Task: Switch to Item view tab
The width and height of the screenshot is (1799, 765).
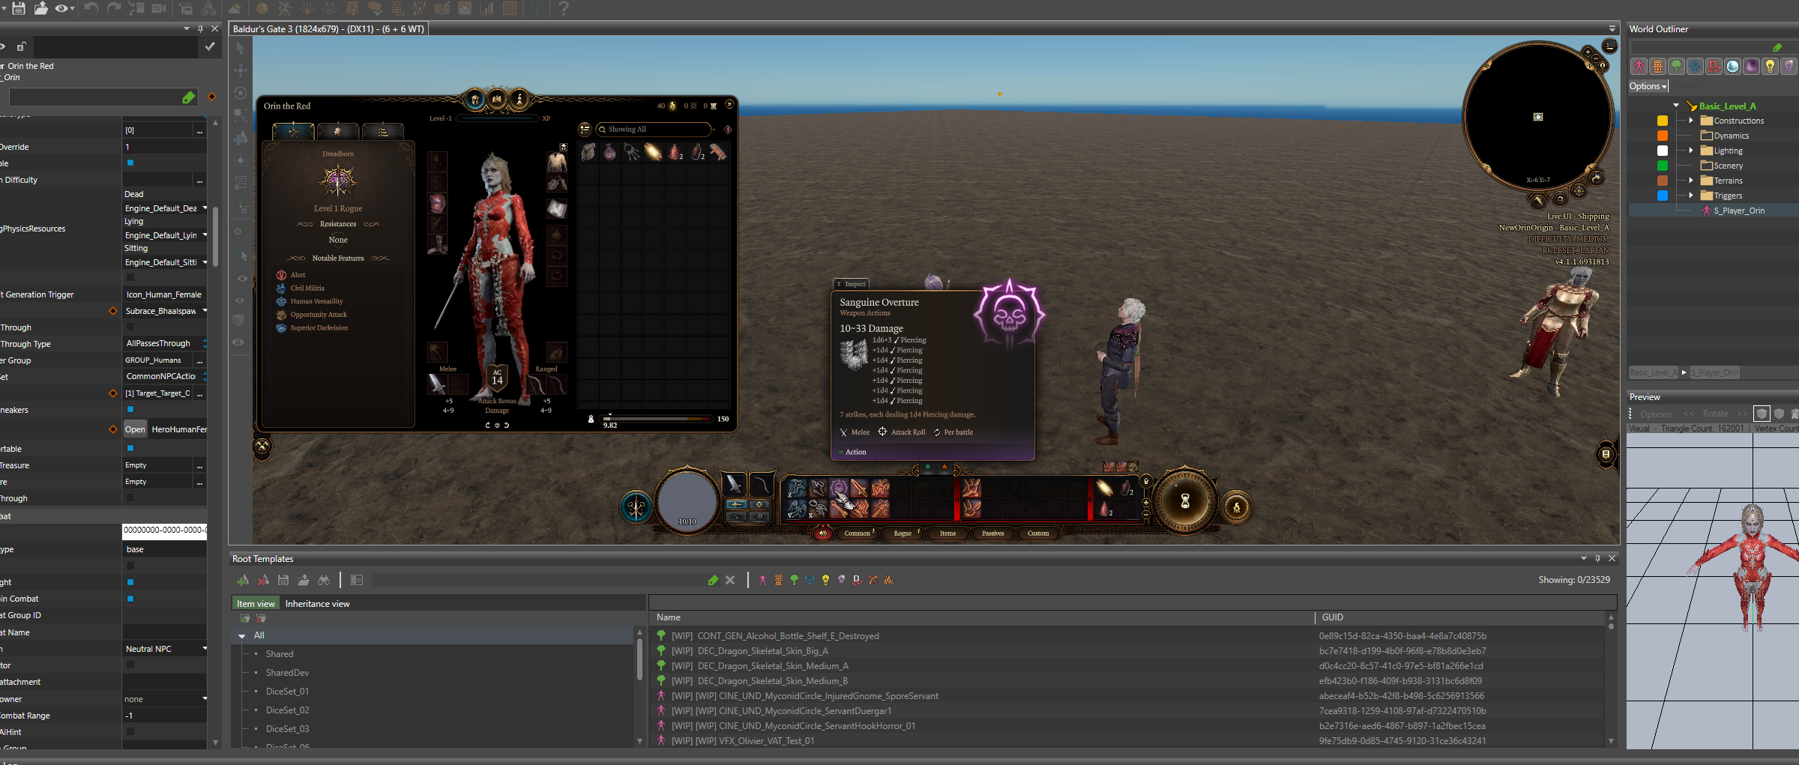Action: tap(256, 604)
